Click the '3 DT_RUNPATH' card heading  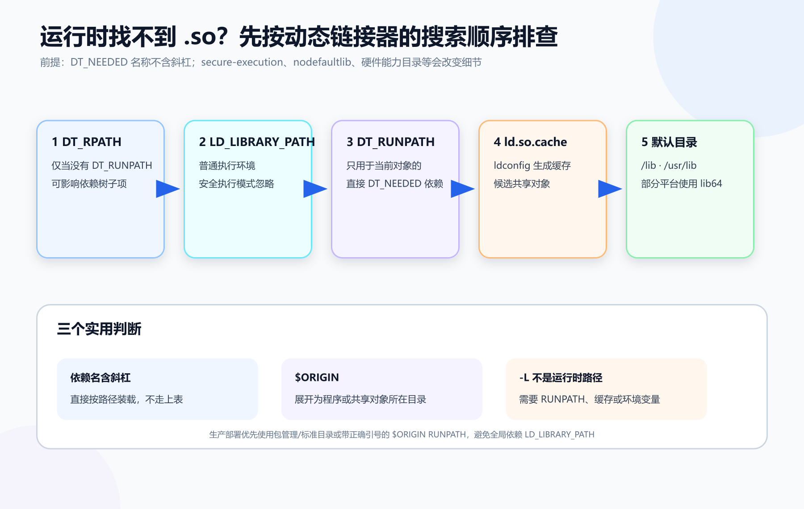[390, 142]
